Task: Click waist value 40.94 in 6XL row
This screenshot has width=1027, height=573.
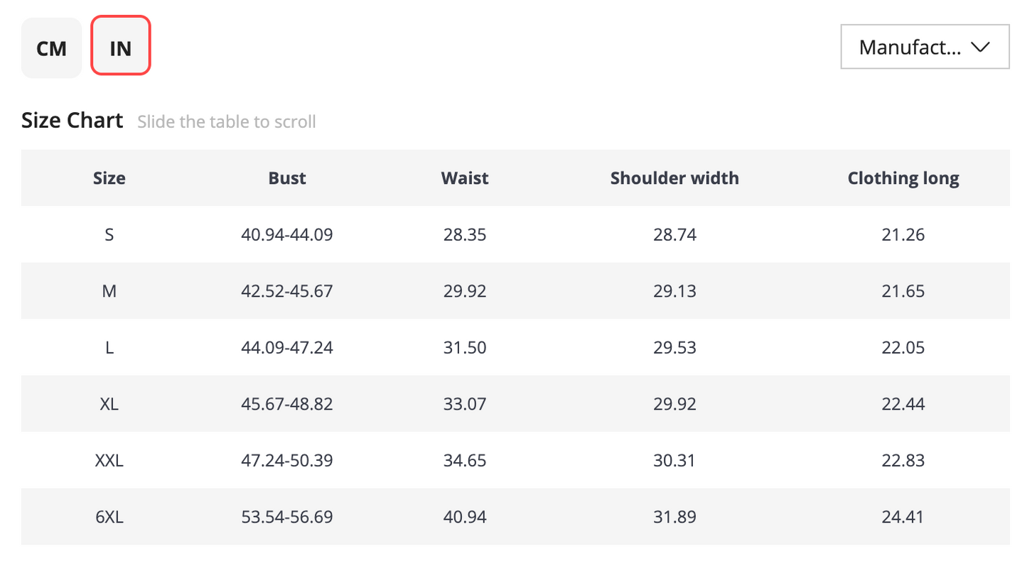Action: click(465, 517)
